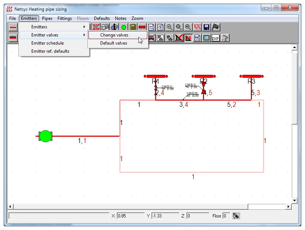Click the red crossed-out triangle icon
Screen dimensions: 305x230
(x=179, y=38)
